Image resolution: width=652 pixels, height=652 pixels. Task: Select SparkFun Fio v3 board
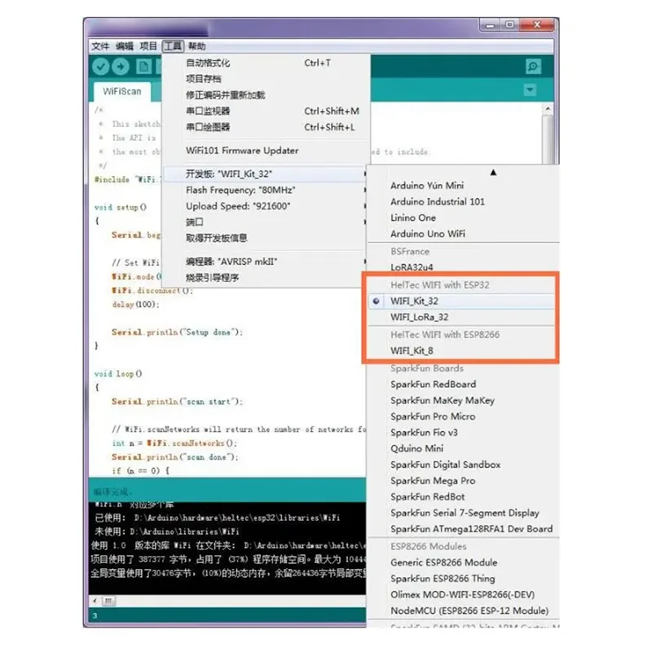pyautogui.click(x=463, y=433)
